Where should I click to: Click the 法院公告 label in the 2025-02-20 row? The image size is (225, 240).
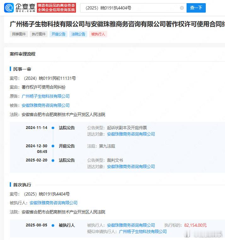pyautogui.click(x=67, y=161)
